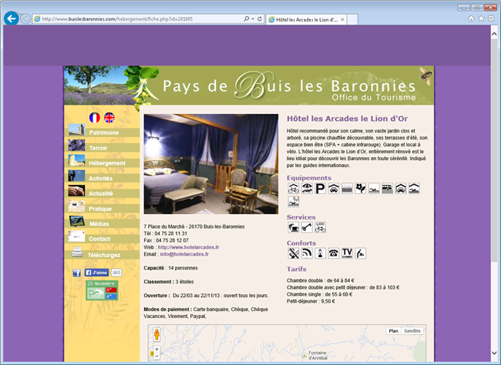Click the parking 'P' equipment icon
This screenshot has width=501, height=365.
click(320, 188)
